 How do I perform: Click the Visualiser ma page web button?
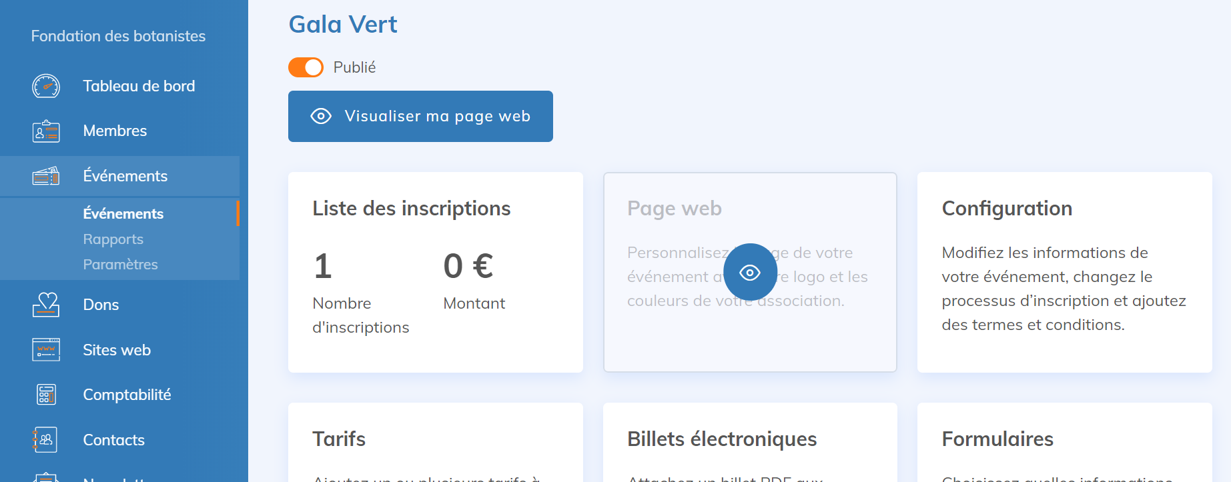tap(420, 116)
